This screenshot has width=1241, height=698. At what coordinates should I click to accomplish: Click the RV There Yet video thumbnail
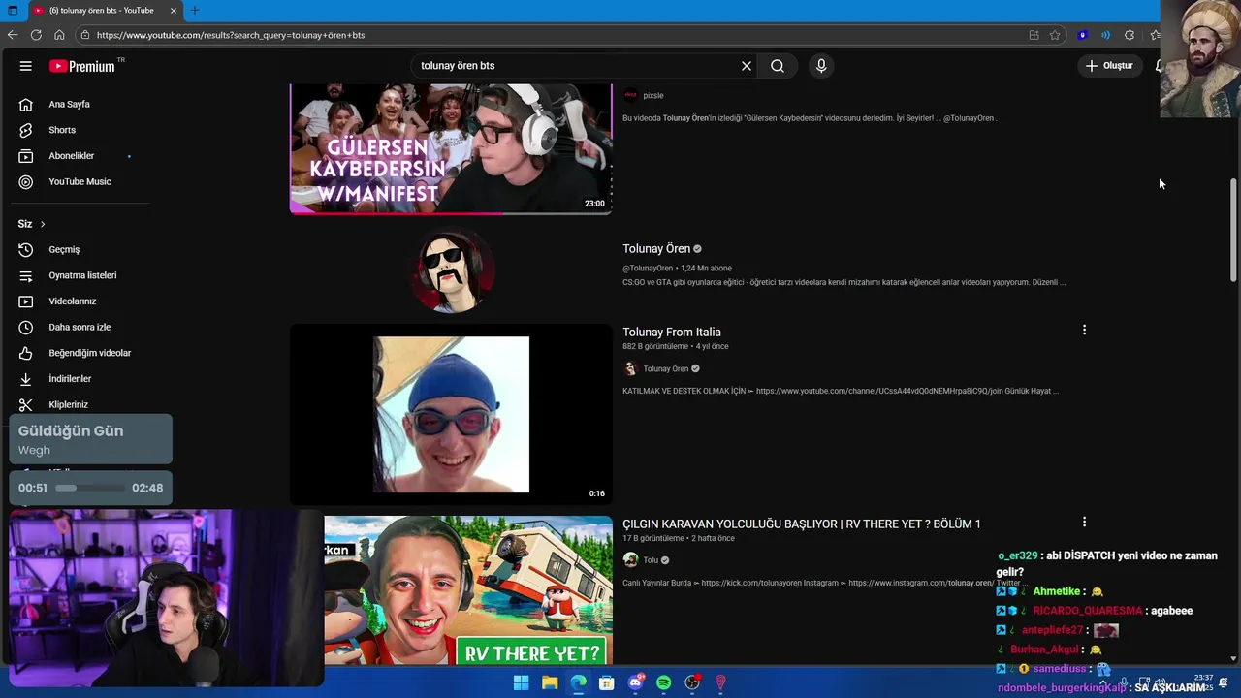pos(468,590)
